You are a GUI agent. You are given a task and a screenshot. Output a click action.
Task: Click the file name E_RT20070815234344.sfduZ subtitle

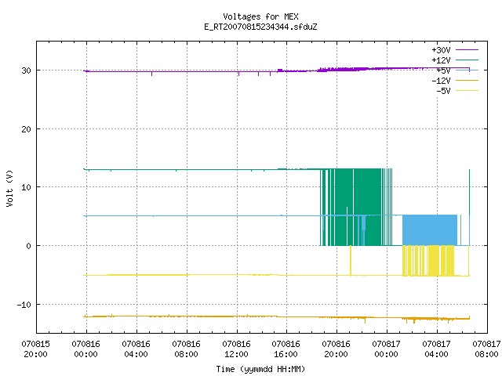tap(260, 27)
